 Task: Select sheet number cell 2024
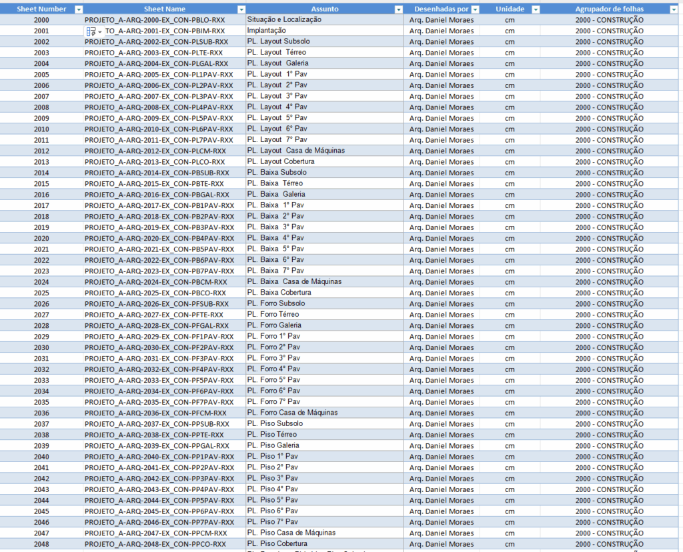point(41,282)
